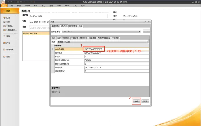Switch to the 基本信息 tab

tap(55, 26)
